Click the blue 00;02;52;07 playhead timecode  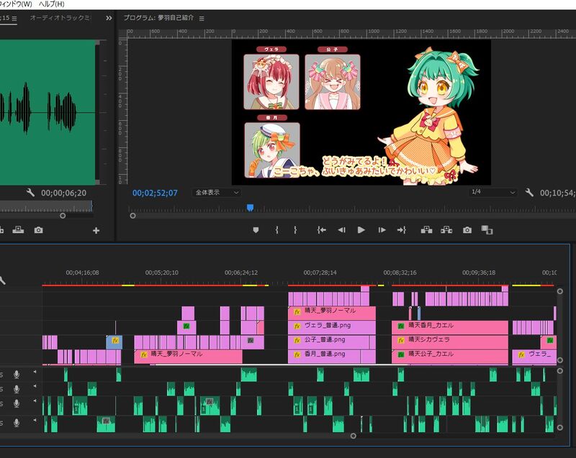point(155,193)
